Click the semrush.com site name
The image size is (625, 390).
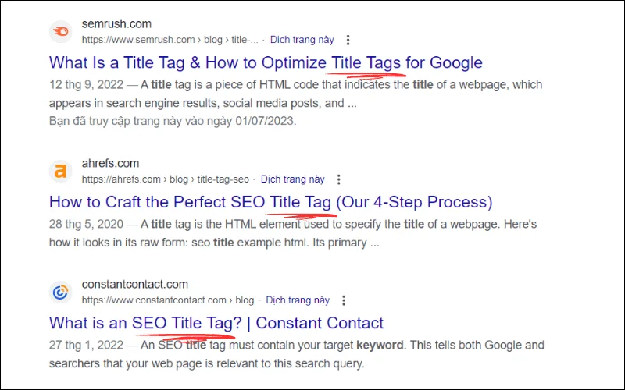pyautogui.click(x=116, y=24)
